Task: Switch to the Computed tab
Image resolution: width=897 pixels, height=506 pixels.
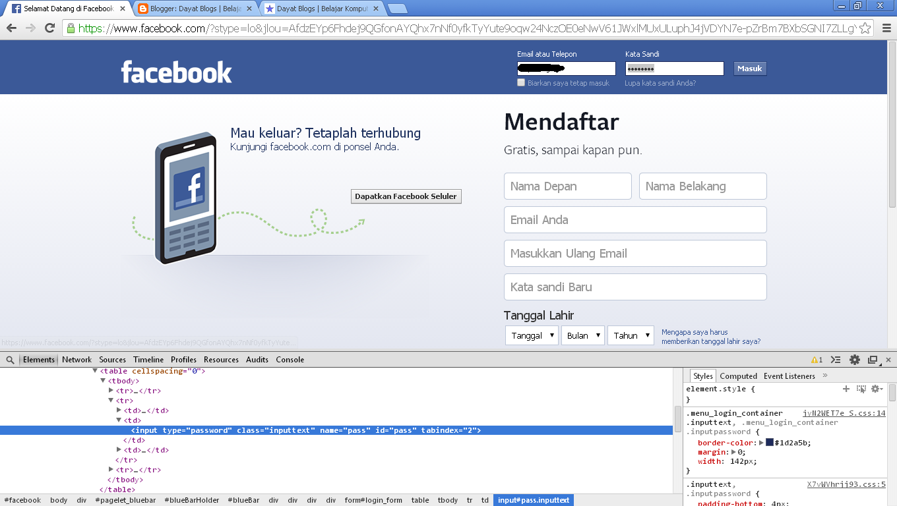Action: [x=739, y=376]
